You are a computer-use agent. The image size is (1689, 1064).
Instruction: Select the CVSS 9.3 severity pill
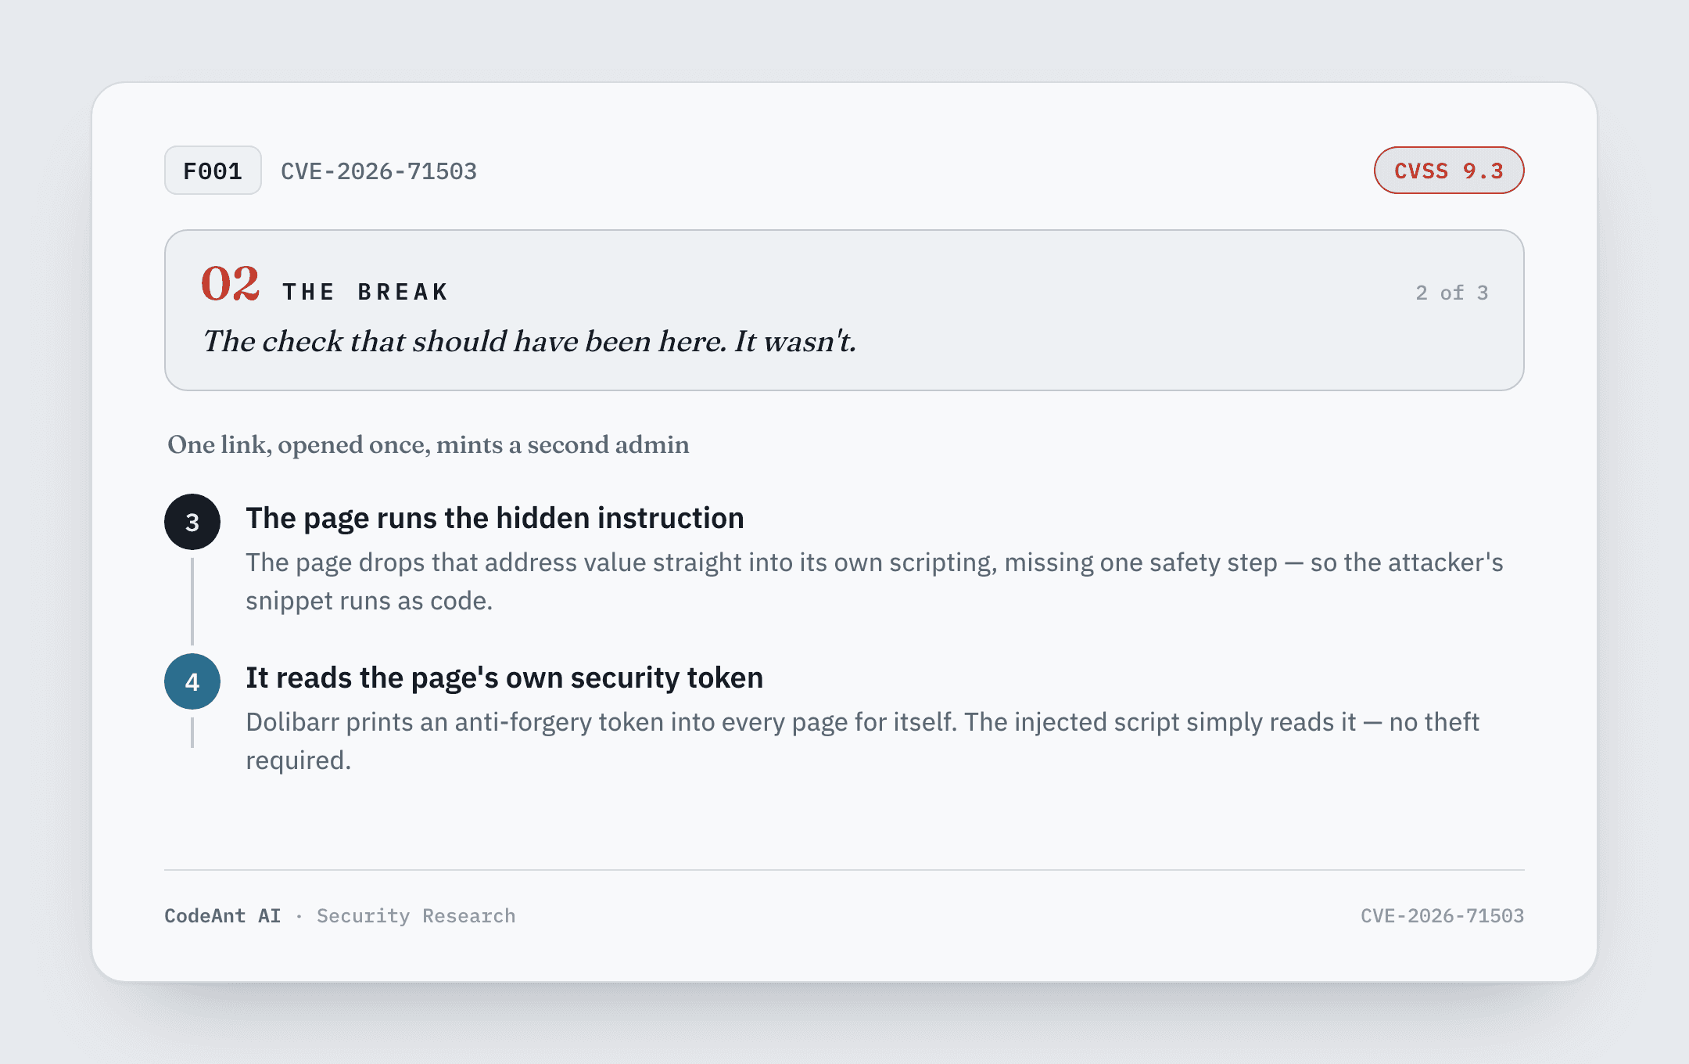click(x=1449, y=171)
